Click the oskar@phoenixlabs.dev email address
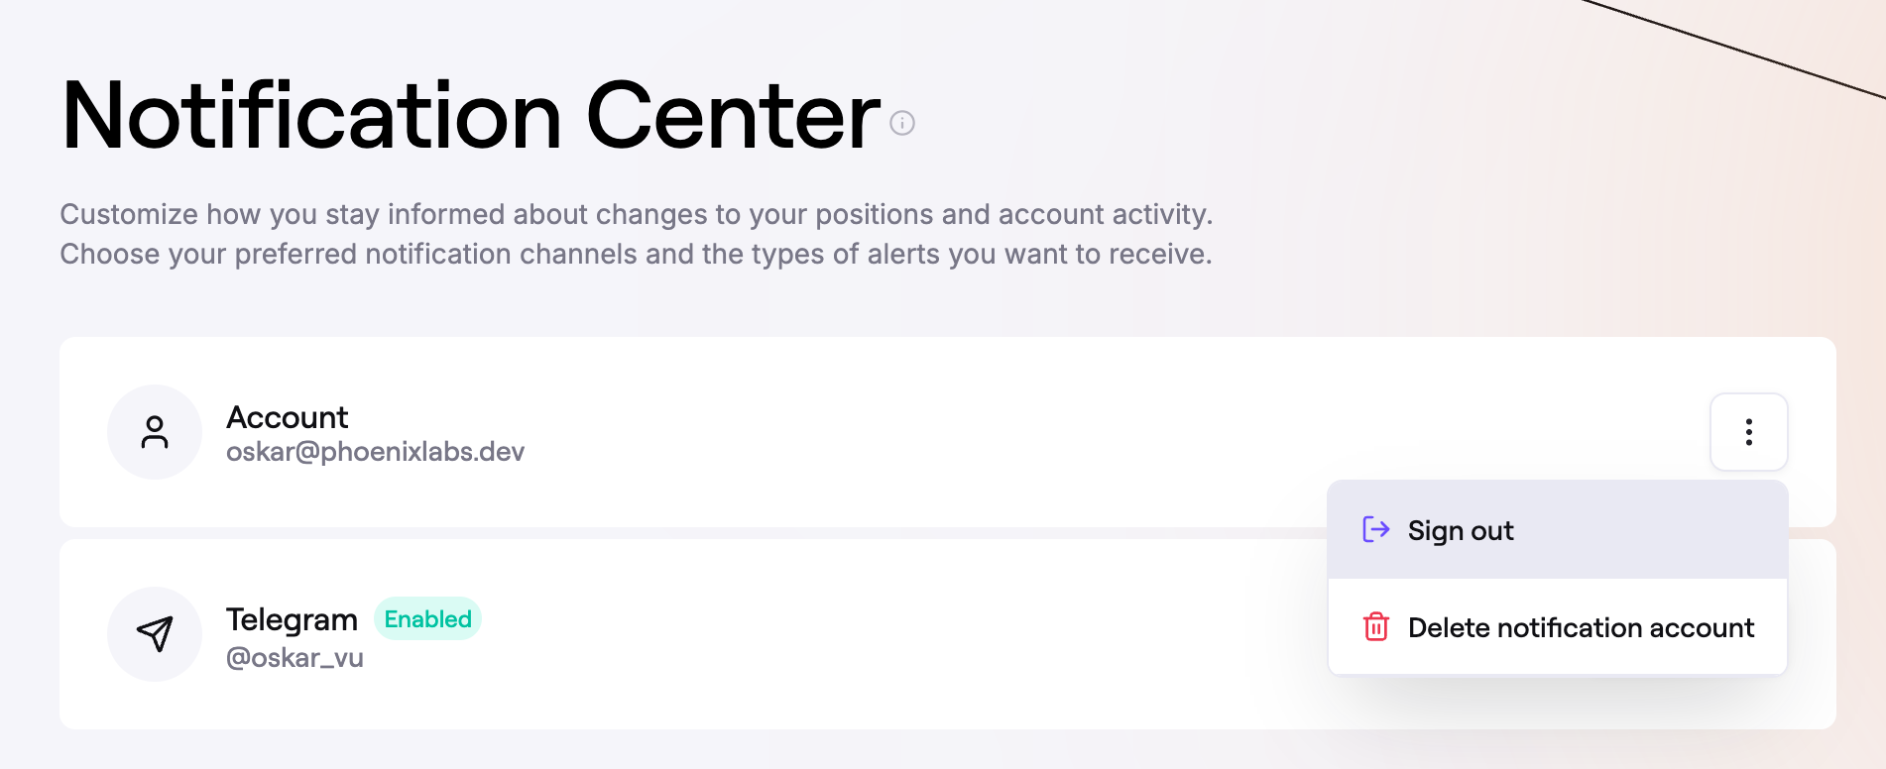The image size is (1886, 769). (375, 452)
